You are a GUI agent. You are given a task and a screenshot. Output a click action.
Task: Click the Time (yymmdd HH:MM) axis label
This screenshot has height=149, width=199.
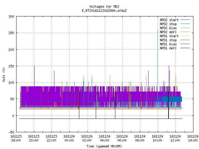104,146
